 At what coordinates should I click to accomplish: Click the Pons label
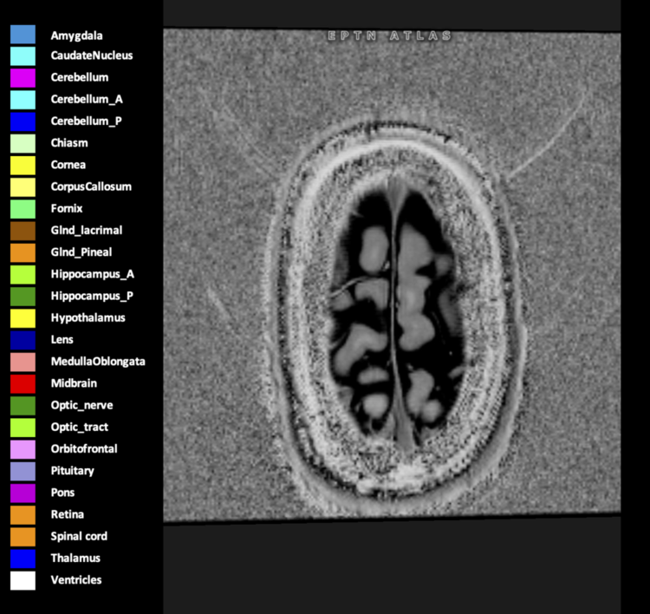click(x=62, y=493)
